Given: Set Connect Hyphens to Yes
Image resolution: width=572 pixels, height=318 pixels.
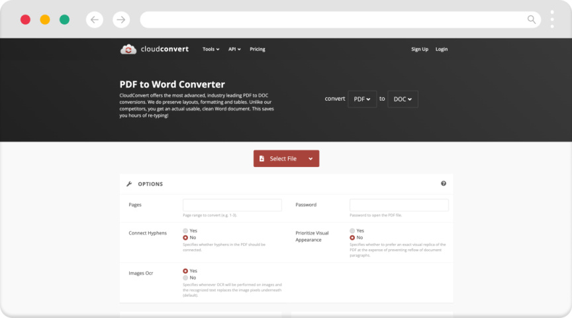Looking at the screenshot, I should coord(185,231).
